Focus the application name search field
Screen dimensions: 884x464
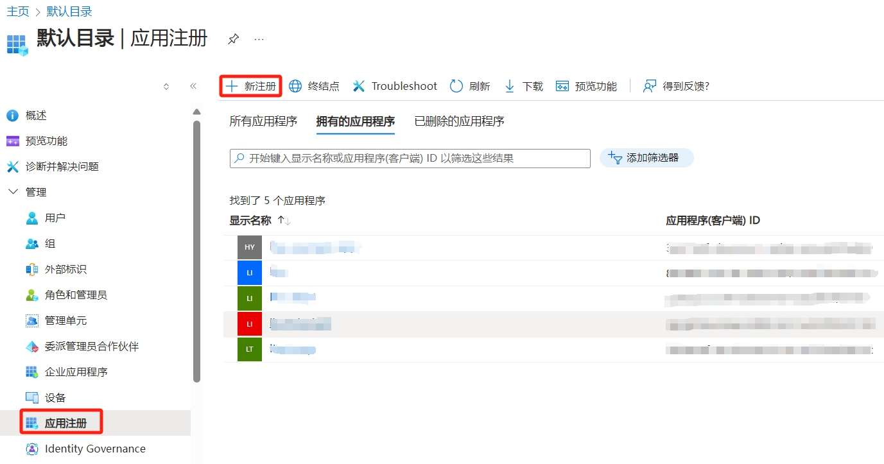[411, 159]
